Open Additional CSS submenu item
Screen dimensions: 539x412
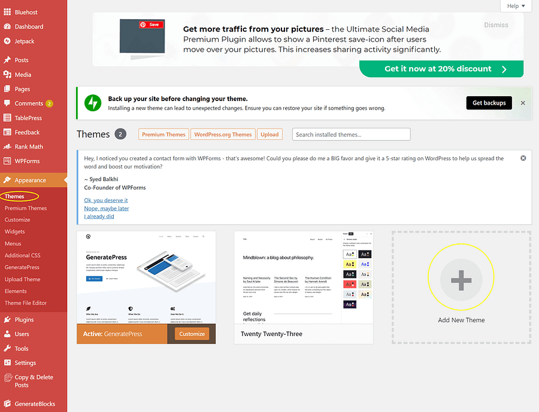(22, 255)
